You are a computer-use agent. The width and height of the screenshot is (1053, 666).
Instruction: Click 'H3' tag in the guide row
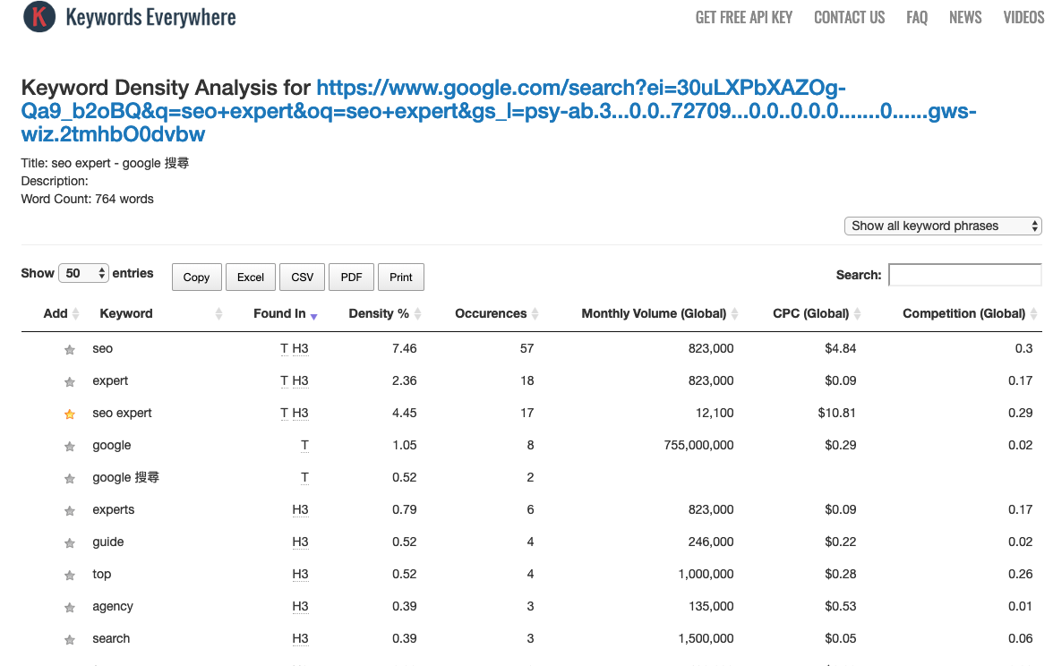click(300, 542)
